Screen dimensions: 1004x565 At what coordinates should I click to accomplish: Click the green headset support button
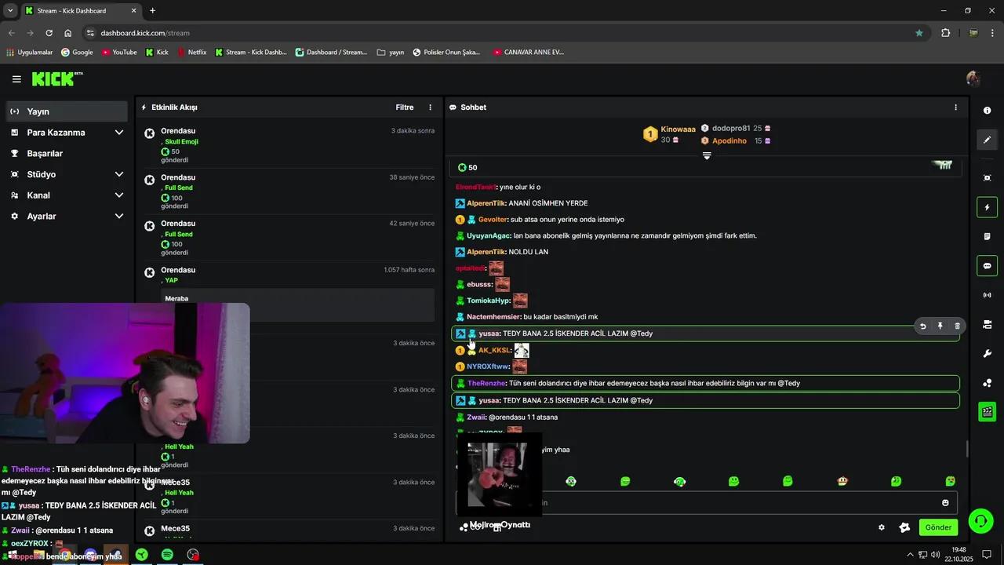point(980,521)
